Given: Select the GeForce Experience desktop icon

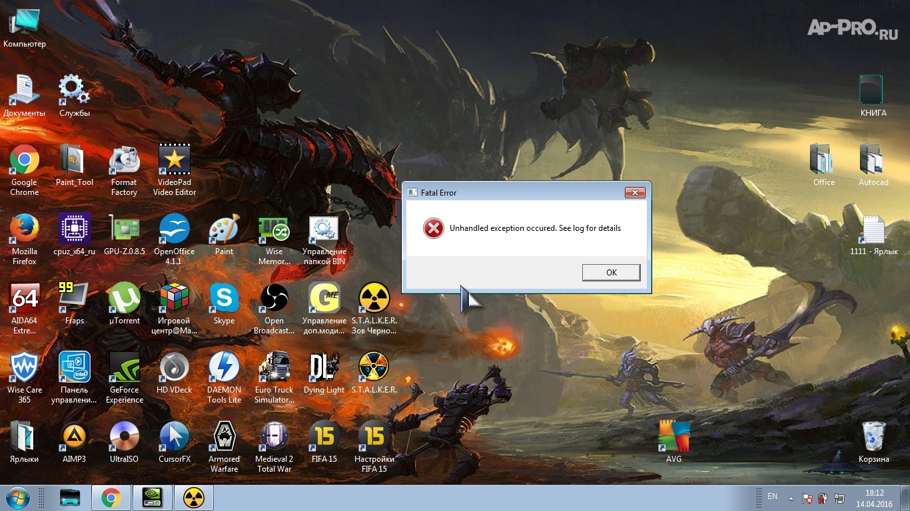Looking at the screenshot, I should click(125, 379).
